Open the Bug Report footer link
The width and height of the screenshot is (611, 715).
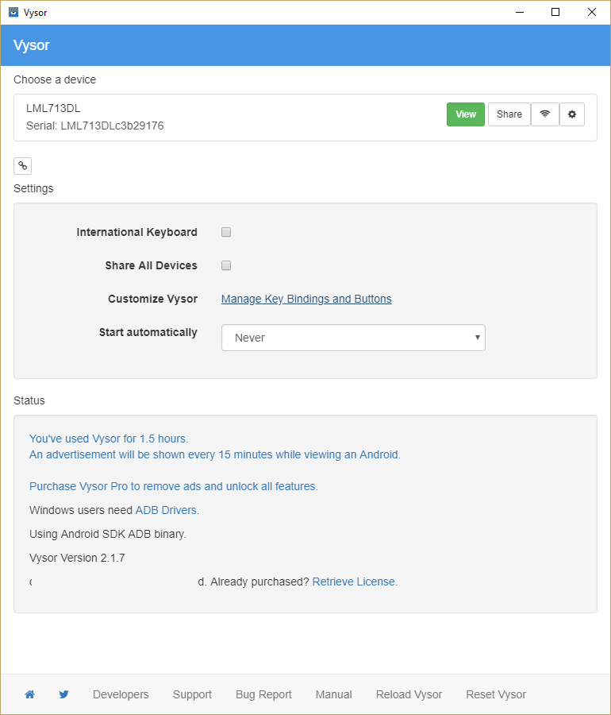click(263, 694)
